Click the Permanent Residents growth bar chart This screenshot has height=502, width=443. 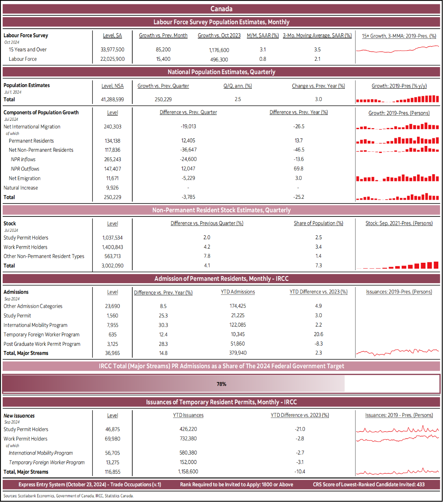tap(398, 140)
